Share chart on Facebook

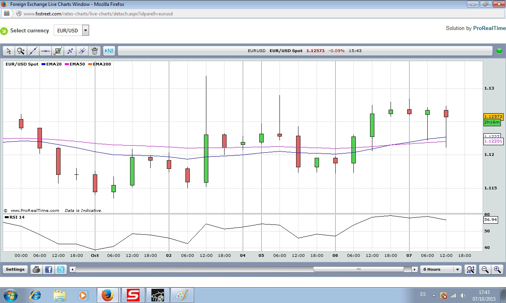[49, 269]
